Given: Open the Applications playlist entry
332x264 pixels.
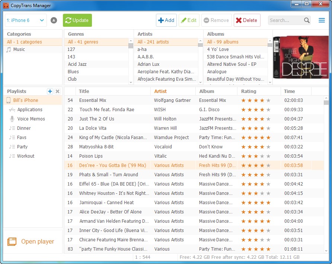Looking at the screenshot, I should [29, 110].
